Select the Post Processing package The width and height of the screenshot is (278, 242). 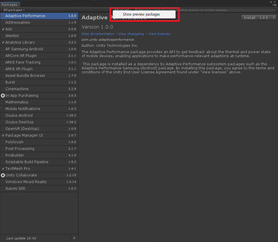point(39,149)
